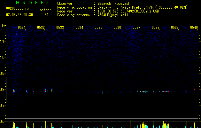
Task: Click the 0.9 kHz axis label
Action: 3,73
